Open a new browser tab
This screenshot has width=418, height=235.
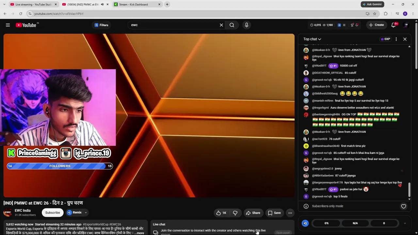167,5
